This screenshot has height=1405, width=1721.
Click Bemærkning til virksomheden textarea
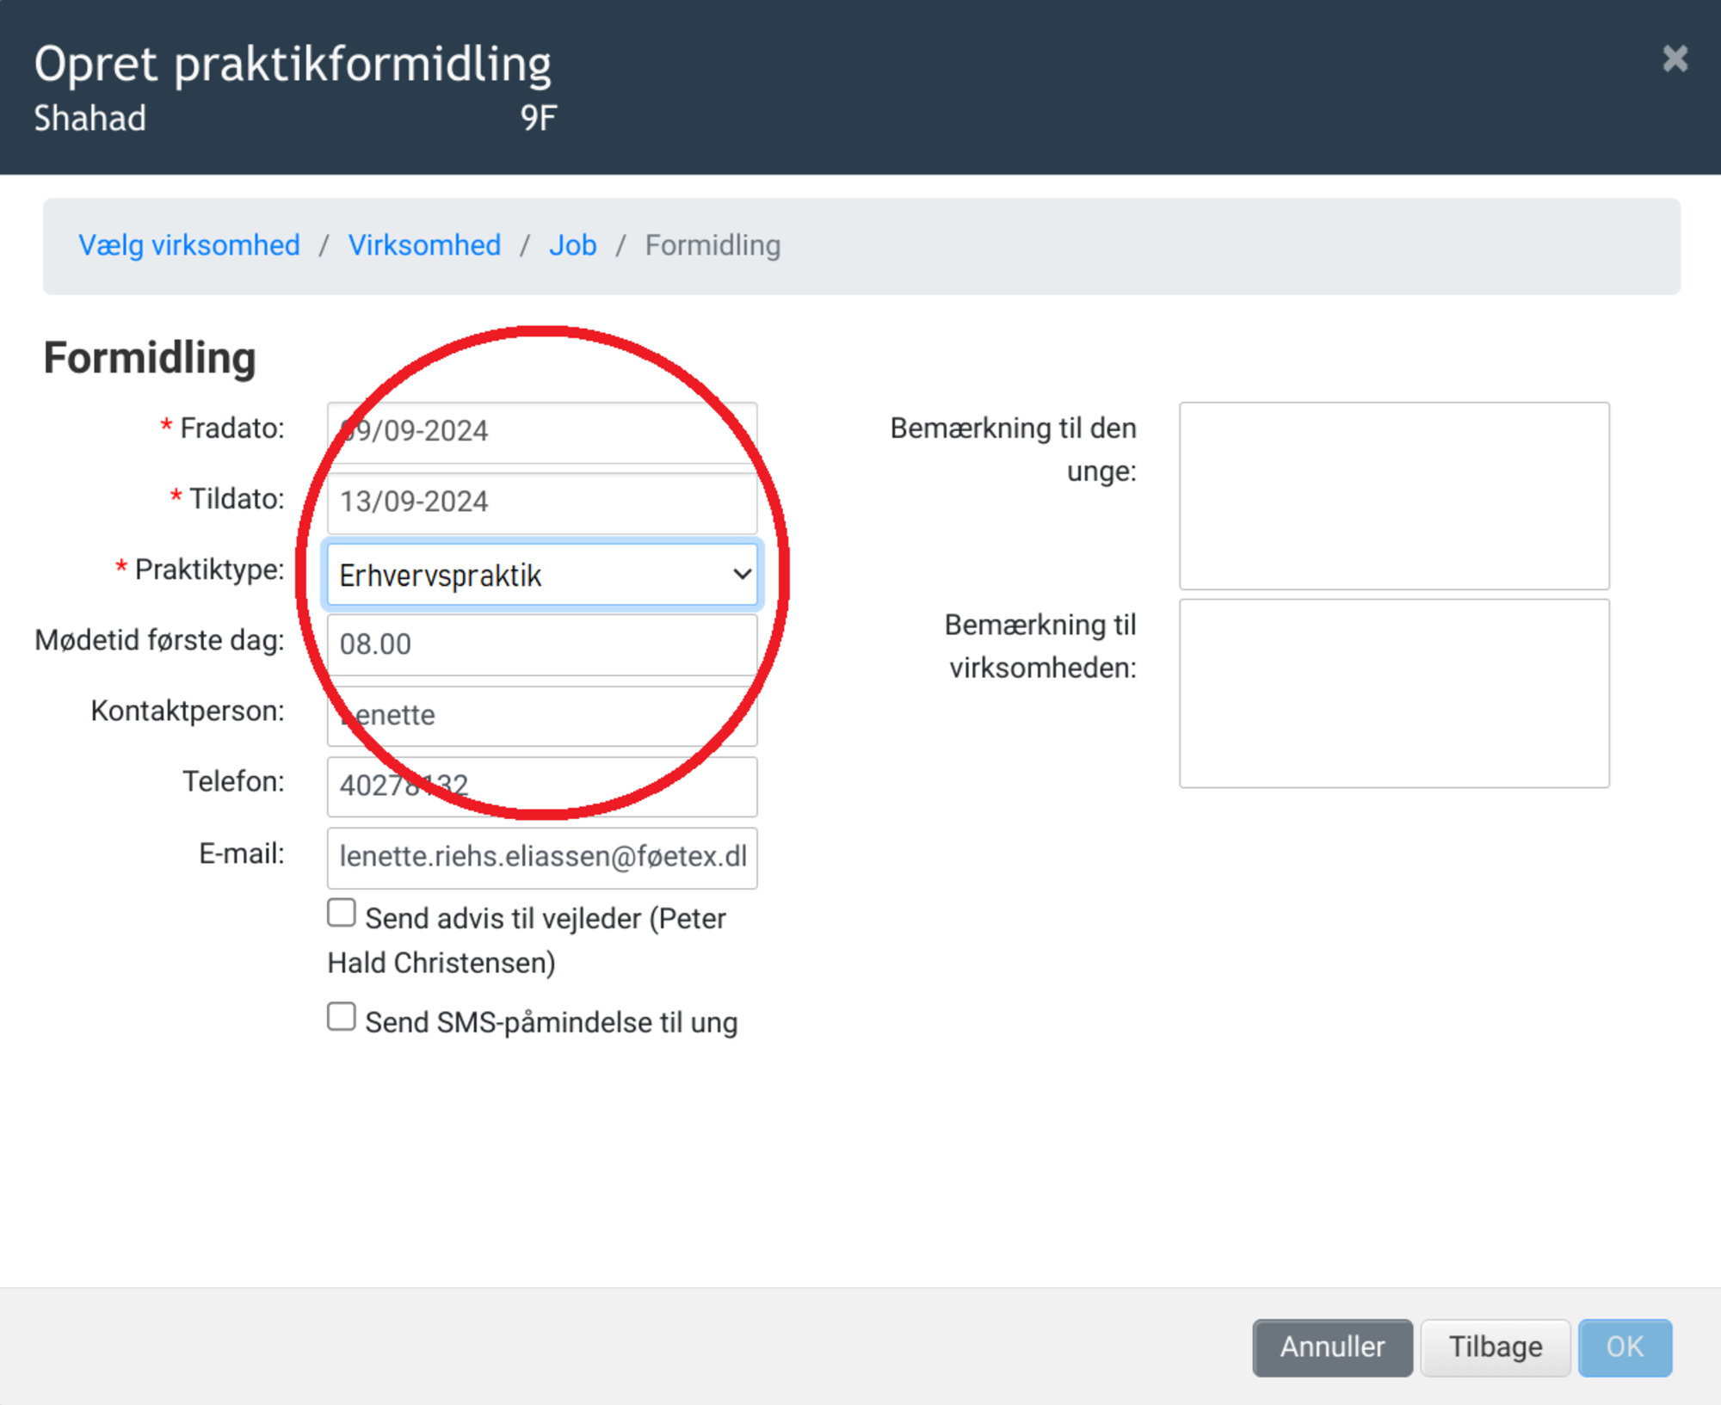click(1393, 693)
